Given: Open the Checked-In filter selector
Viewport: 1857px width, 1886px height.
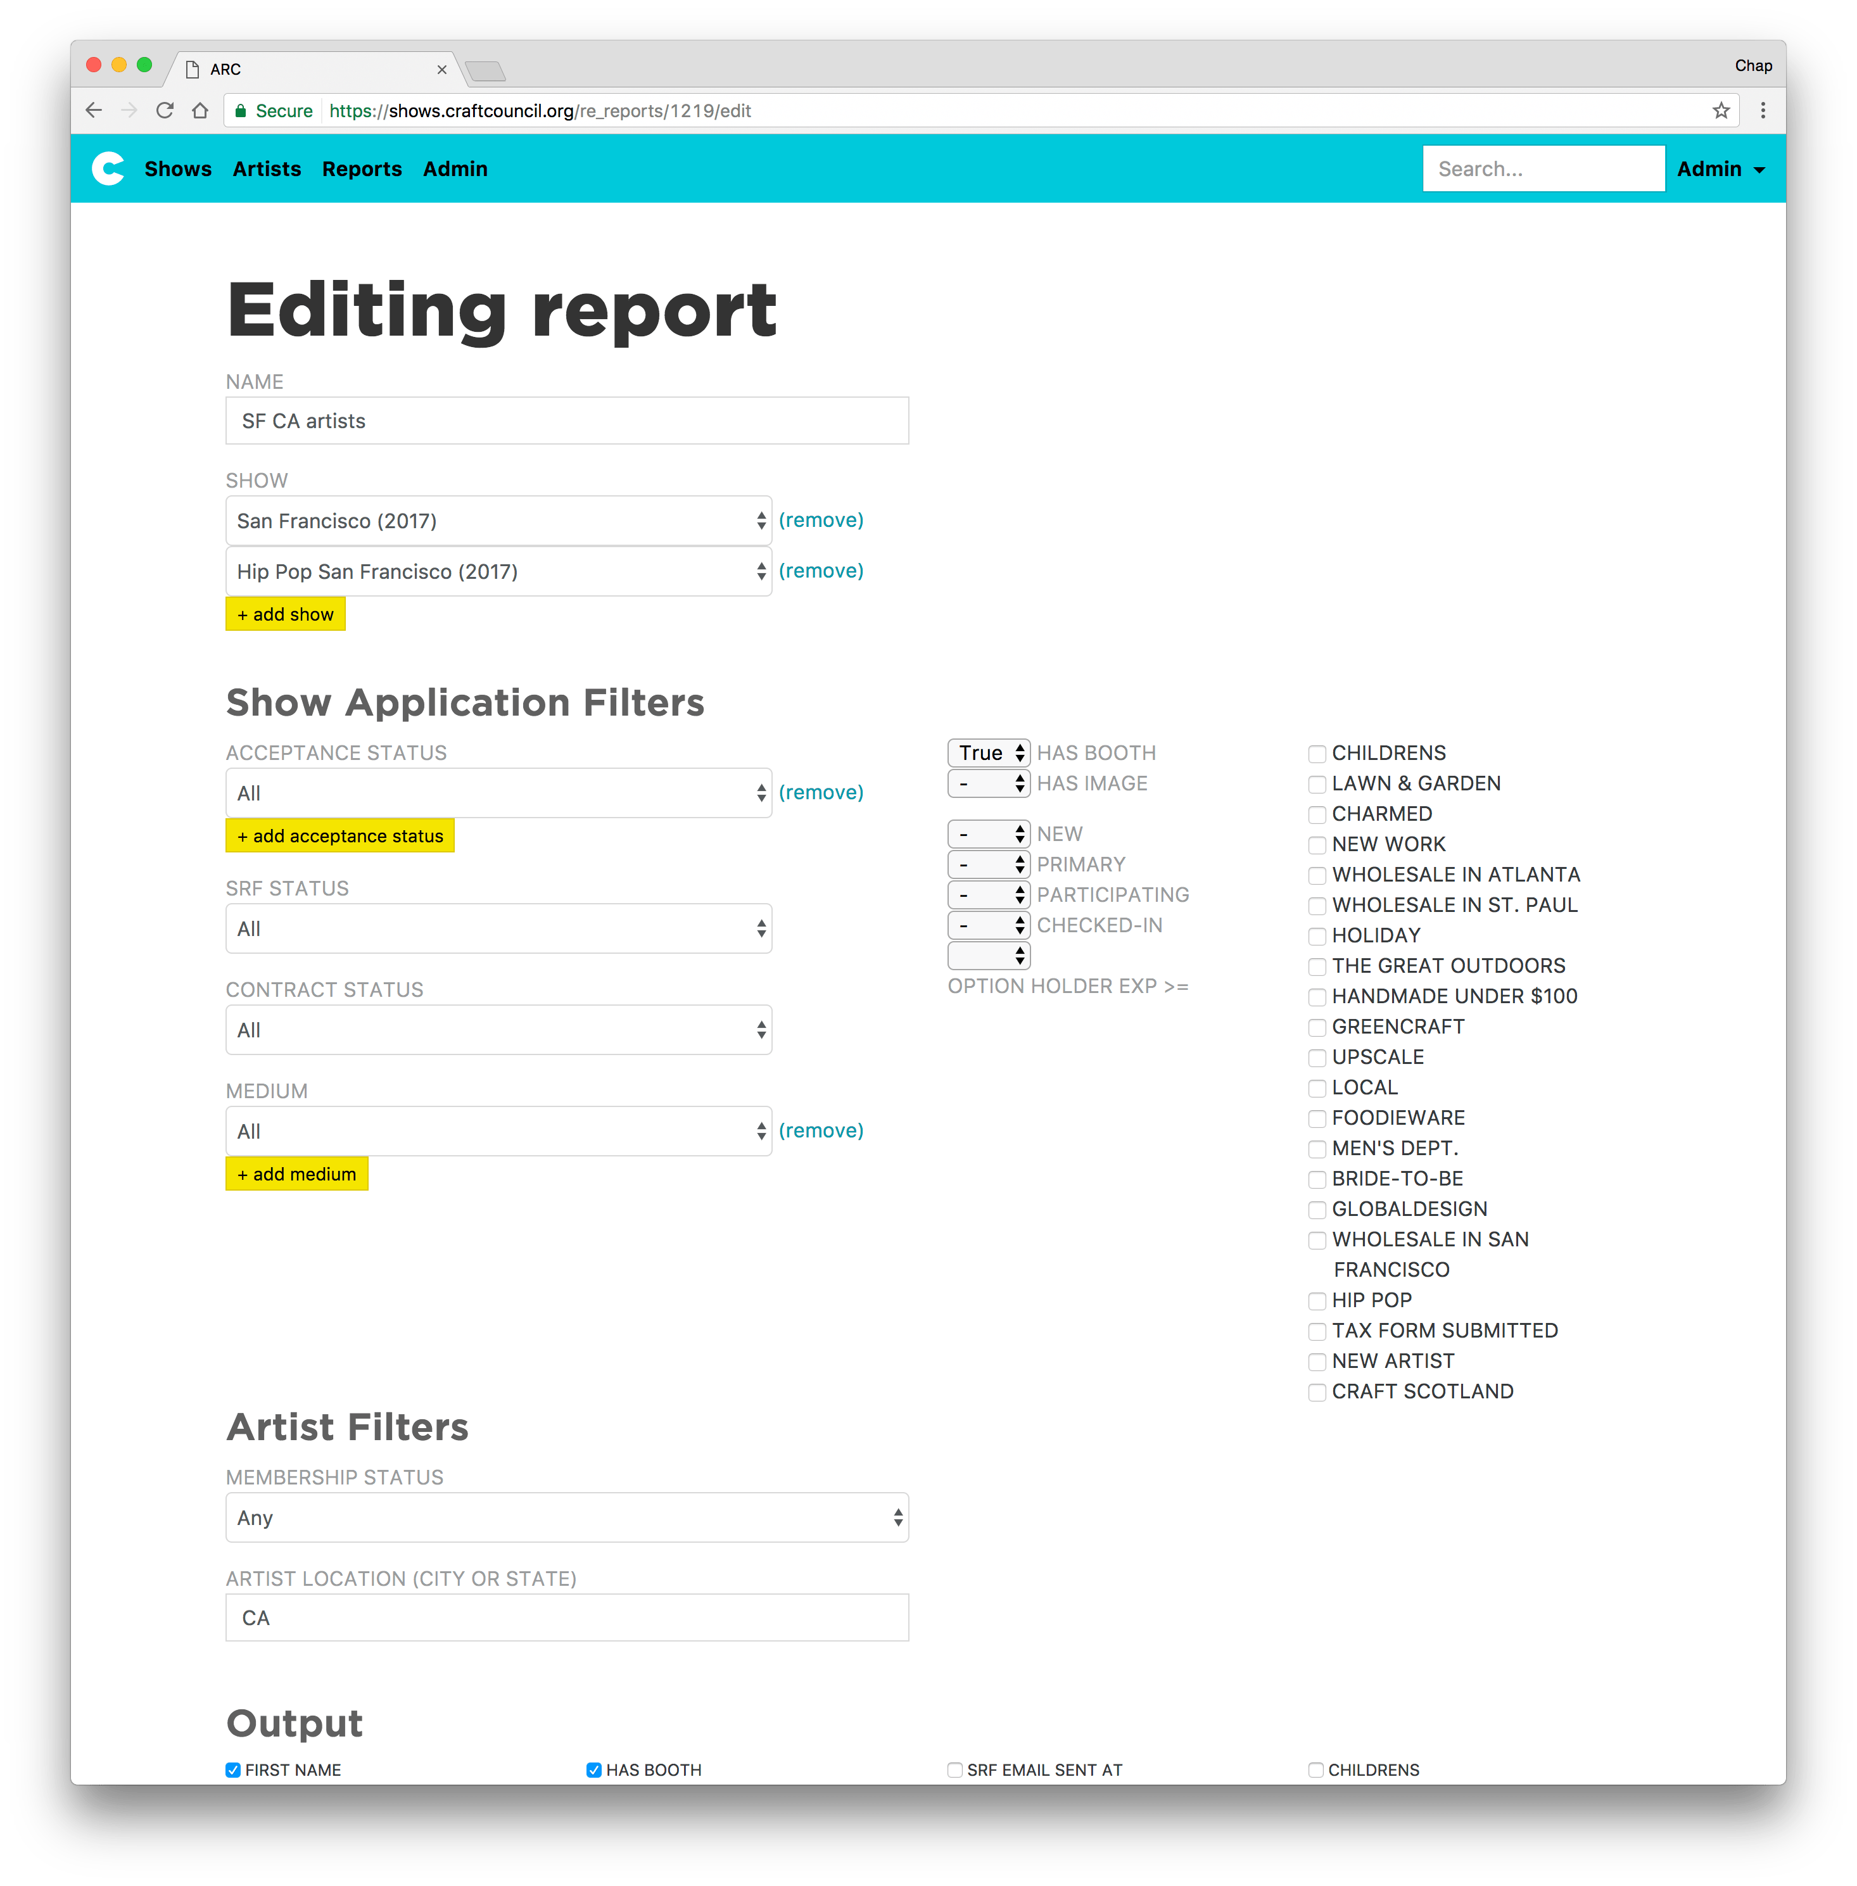Looking at the screenshot, I should click(x=988, y=925).
